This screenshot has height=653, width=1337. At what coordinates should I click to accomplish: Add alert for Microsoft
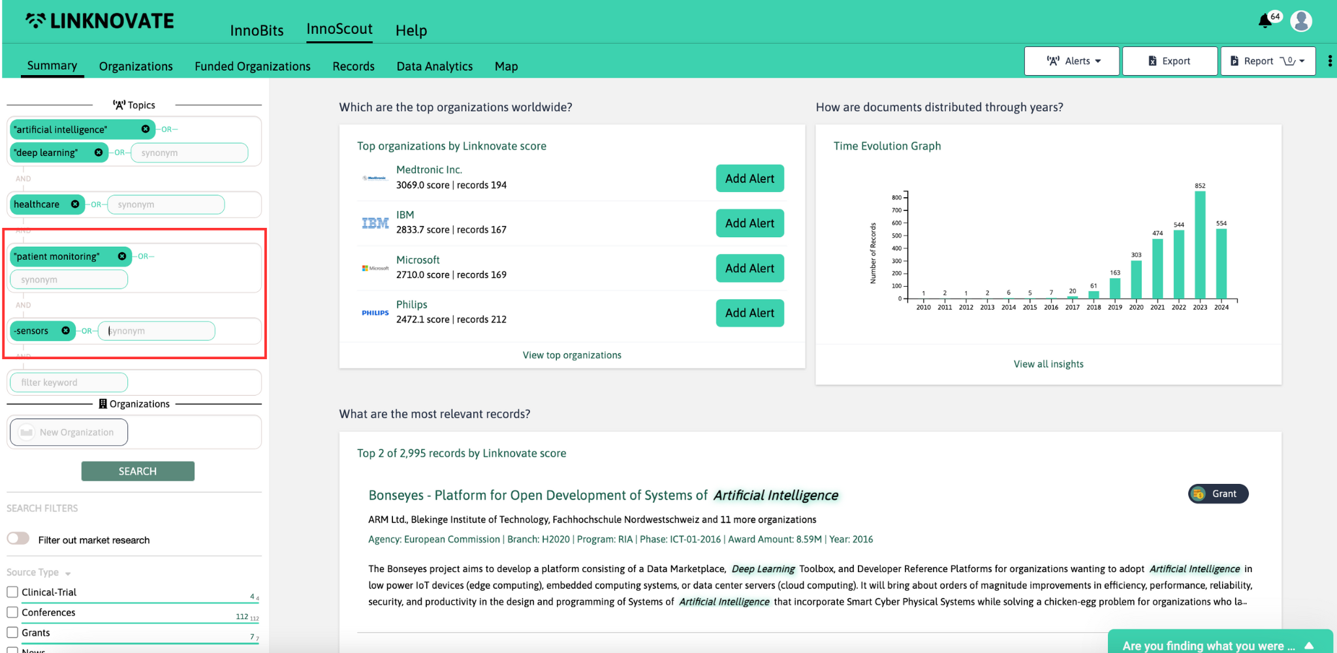(x=749, y=268)
